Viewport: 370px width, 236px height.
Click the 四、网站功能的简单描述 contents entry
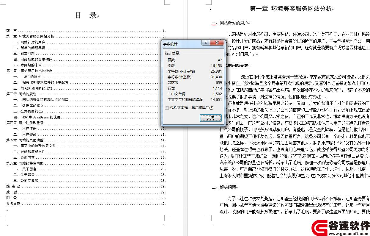click(x=89, y=60)
